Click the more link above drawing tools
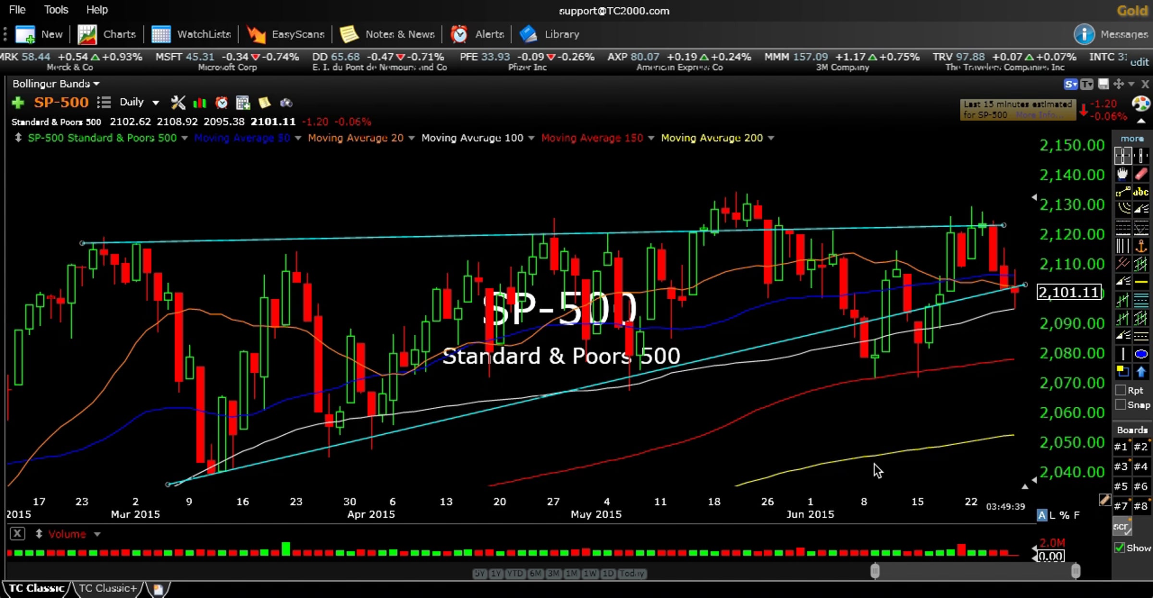Image resolution: width=1153 pixels, height=598 pixels. pyautogui.click(x=1132, y=138)
